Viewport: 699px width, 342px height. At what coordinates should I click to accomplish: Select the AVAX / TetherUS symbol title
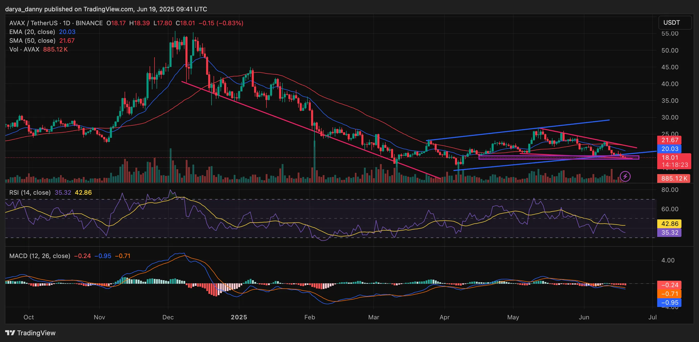[56, 23]
